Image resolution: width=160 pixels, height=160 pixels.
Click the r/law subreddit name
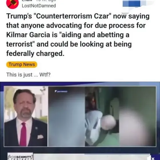pyautogui.click(x=27, y=1)
